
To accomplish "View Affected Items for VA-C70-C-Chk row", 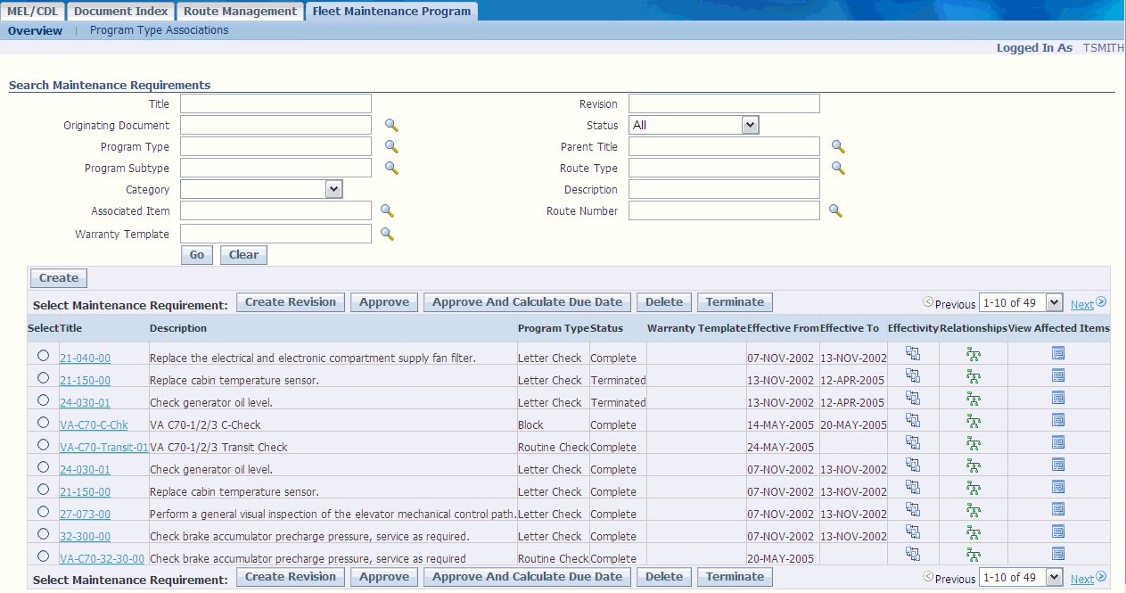I will click(1058, 420).
